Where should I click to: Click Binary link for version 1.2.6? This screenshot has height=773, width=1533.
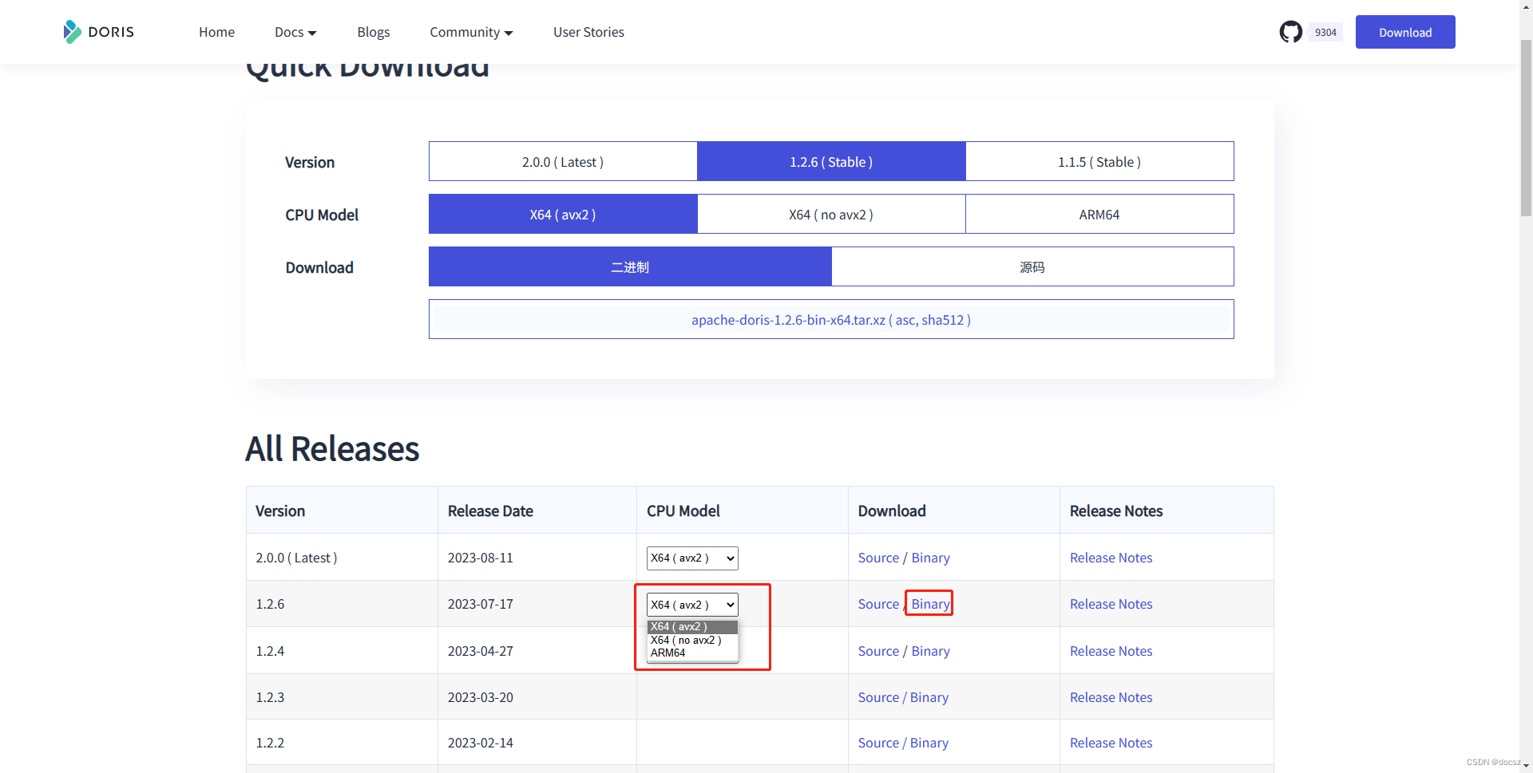(x=930, y=604)
